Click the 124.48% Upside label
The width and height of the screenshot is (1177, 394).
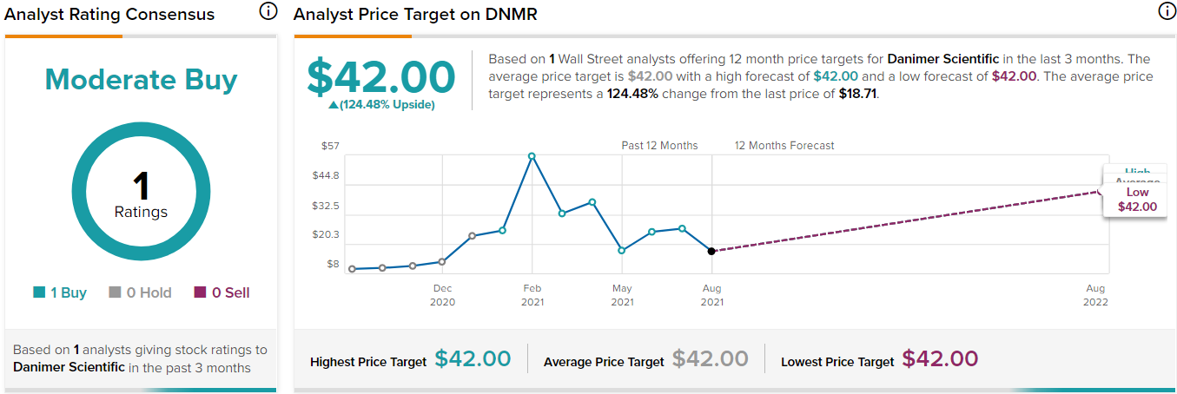381,105
